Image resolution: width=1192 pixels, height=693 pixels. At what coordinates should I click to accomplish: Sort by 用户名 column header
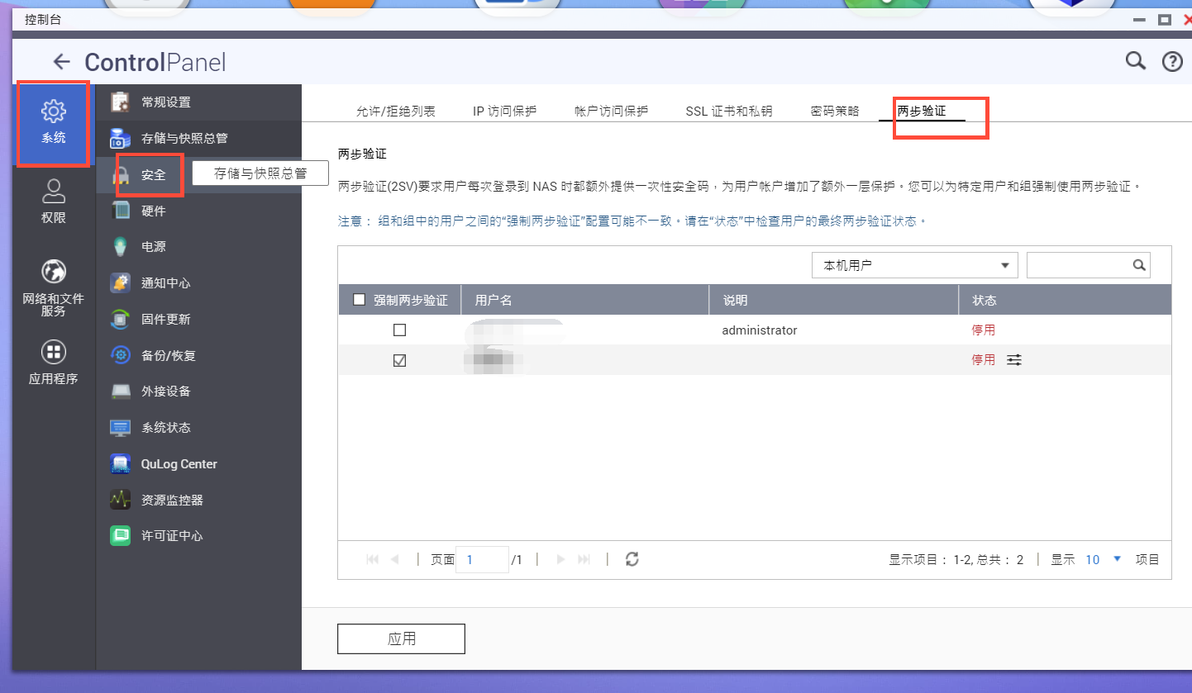coord(585,300)
